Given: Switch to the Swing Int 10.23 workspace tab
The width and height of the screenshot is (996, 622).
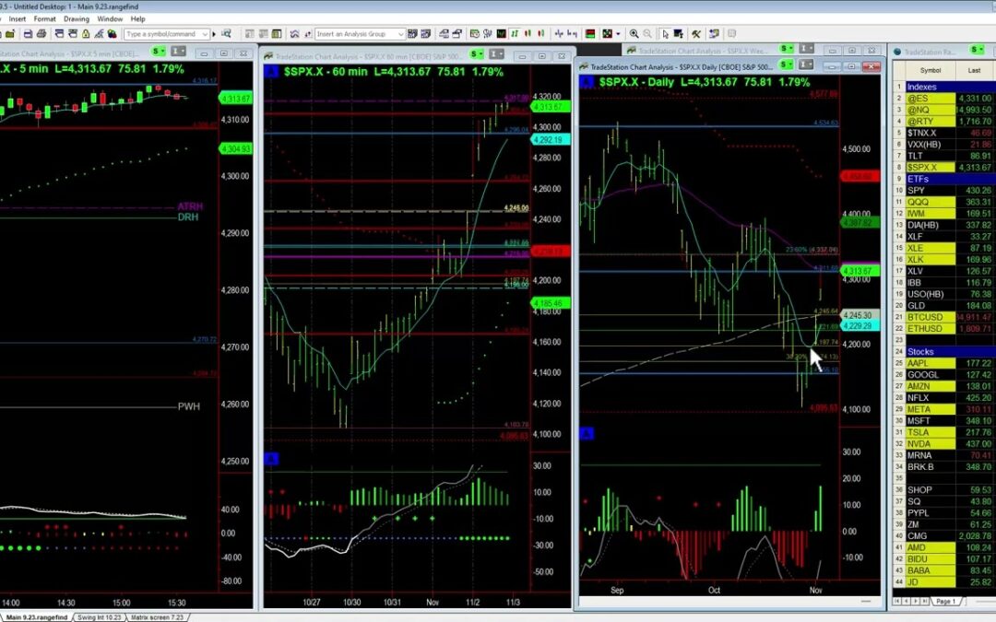Looking at the screenshot, I should 99,616.
